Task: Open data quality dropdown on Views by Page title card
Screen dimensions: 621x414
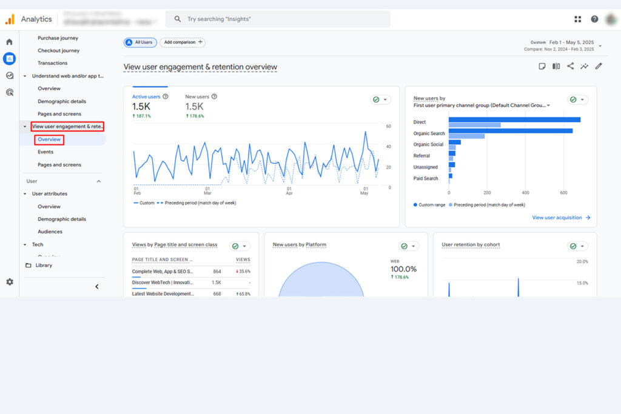Action: click(240, 246)
